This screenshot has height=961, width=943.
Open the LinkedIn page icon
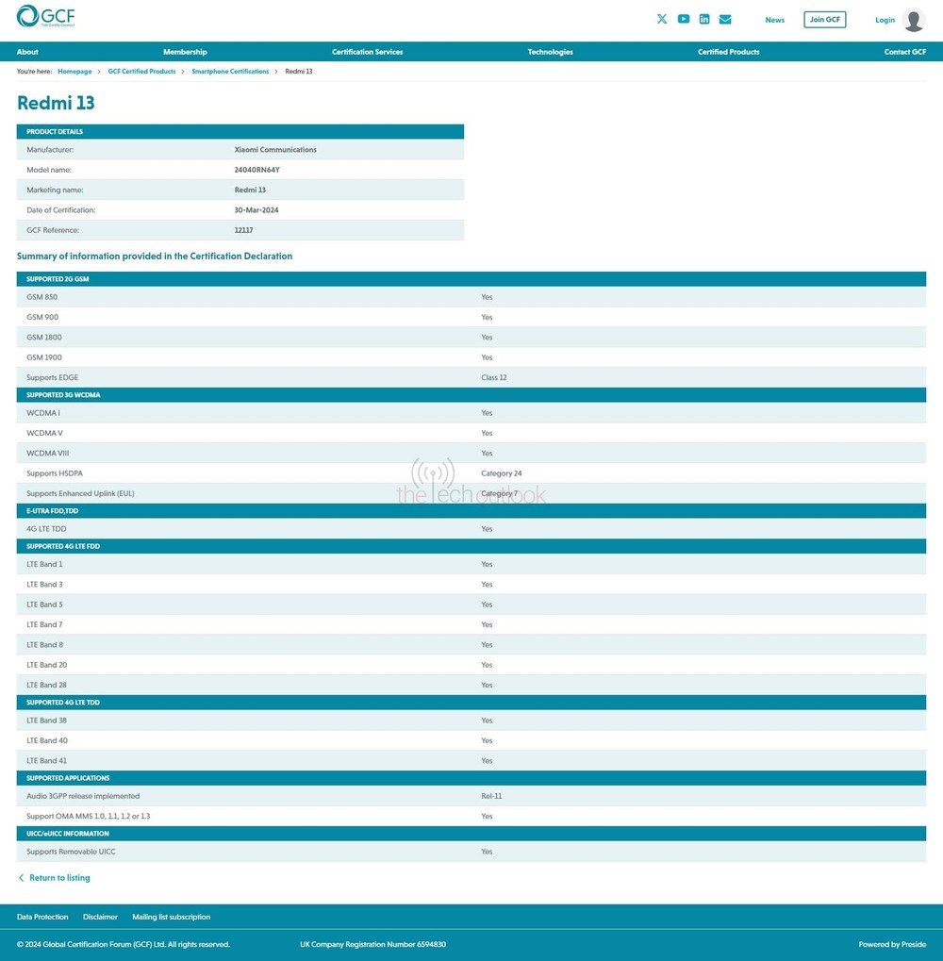coord(704,19)
